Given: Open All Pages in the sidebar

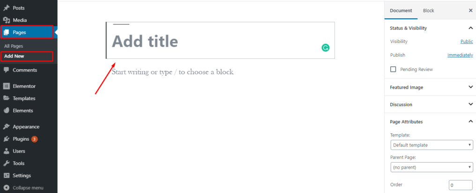Looking at the screenshot, I should pos(14,46).
